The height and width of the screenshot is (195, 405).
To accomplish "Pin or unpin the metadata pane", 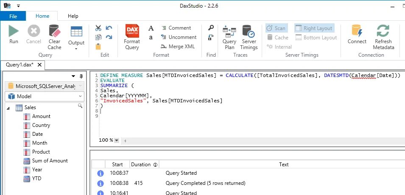I will 81,76.
